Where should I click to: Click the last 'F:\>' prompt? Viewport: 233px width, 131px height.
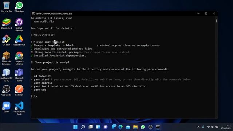[34, 96]
